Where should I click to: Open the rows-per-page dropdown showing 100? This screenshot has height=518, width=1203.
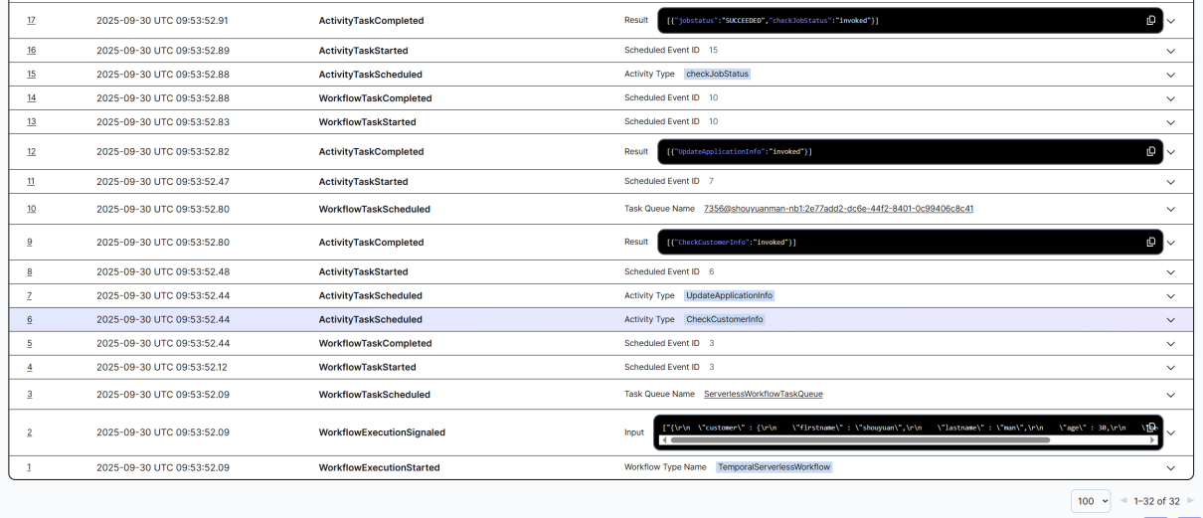(x=1091, y=501)
